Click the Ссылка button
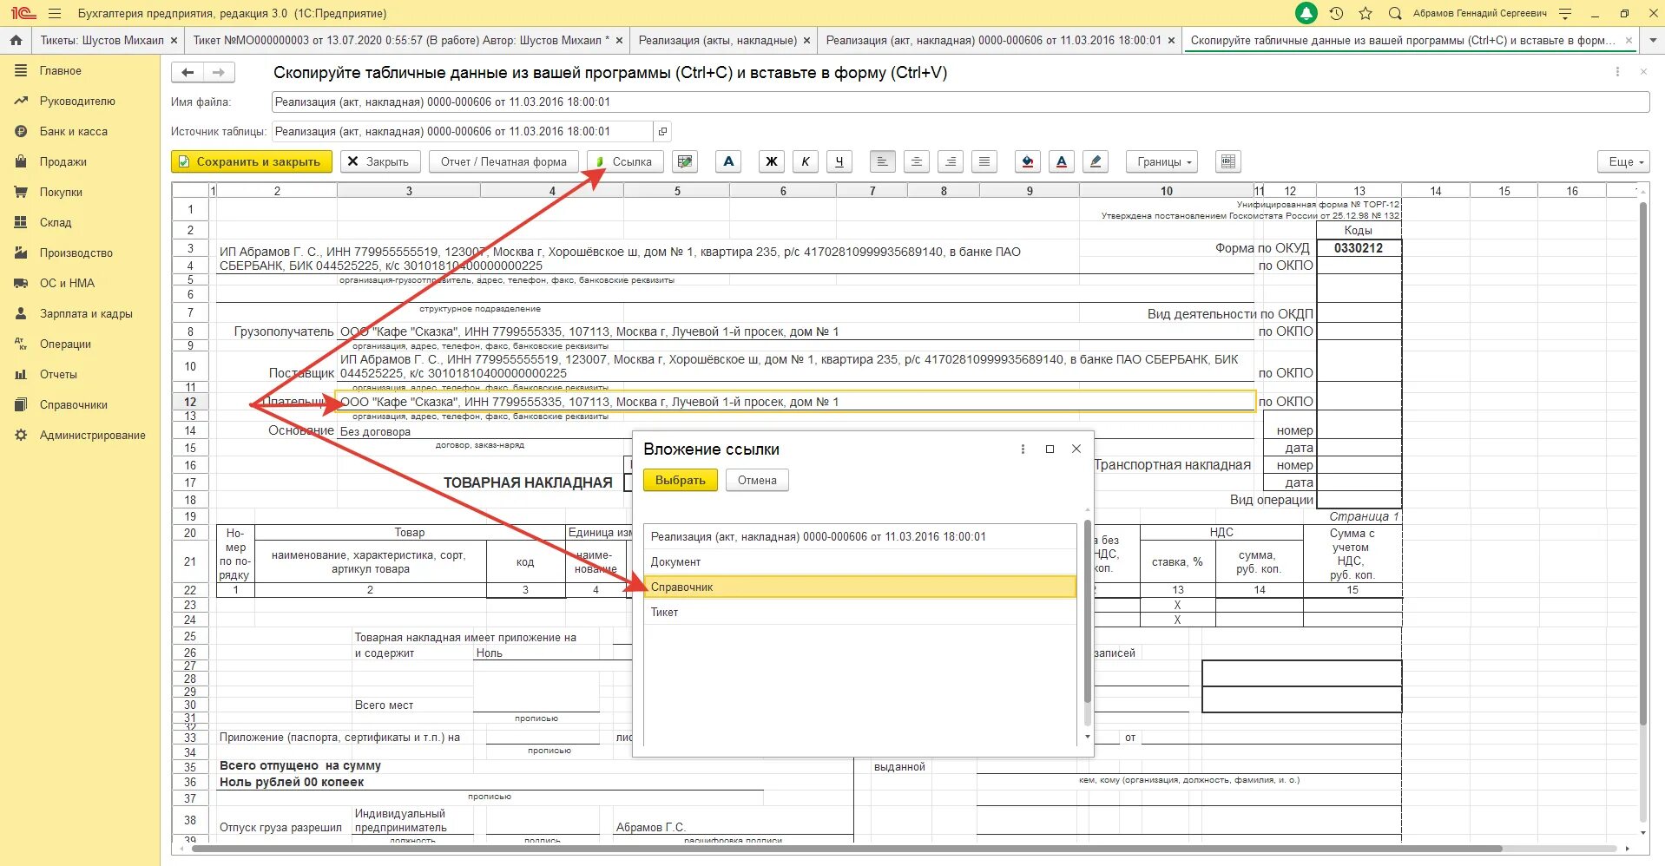 pos(625,161)
